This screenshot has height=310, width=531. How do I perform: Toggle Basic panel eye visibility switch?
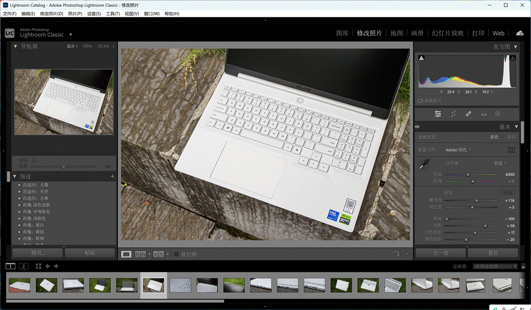tap(417, 127)
